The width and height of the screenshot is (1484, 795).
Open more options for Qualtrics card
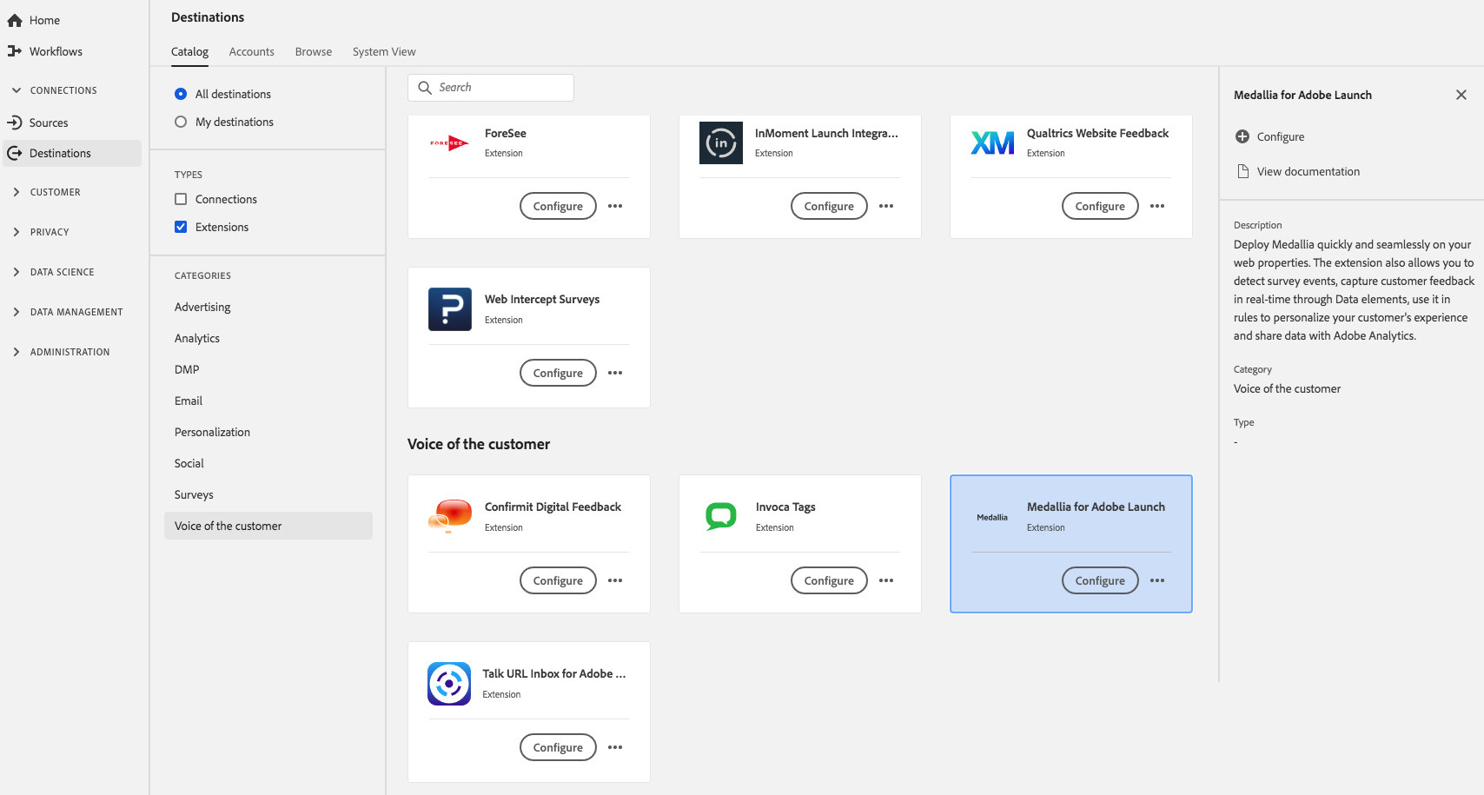pos(1157,206)
